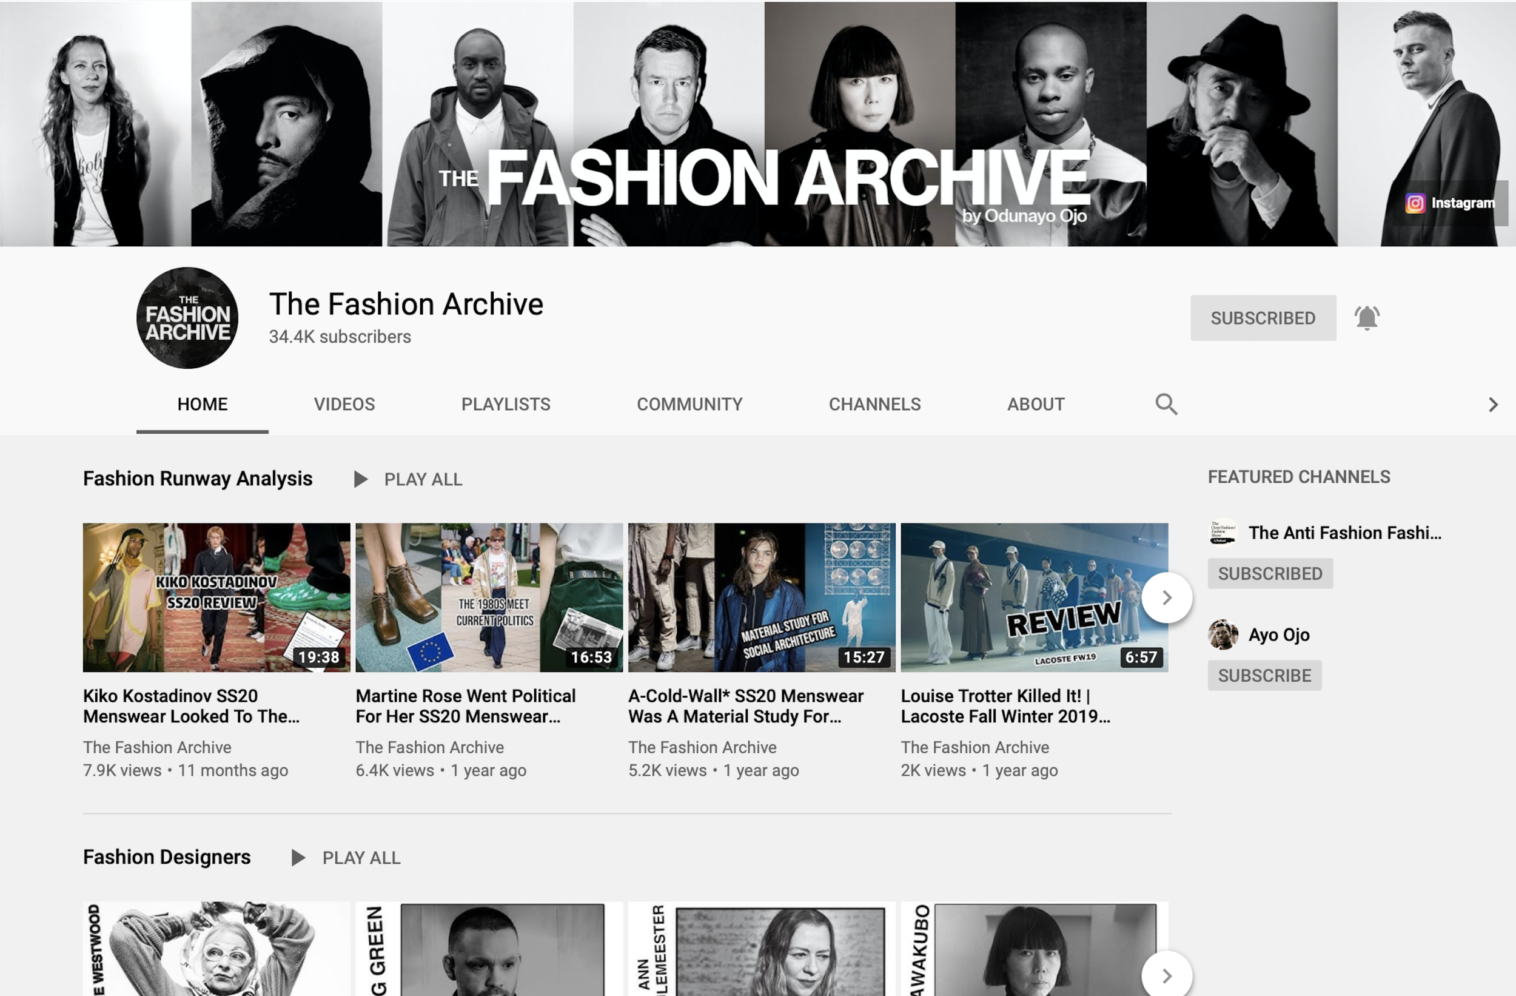
Task: Click the notification bell icon
Action: 1366,317
